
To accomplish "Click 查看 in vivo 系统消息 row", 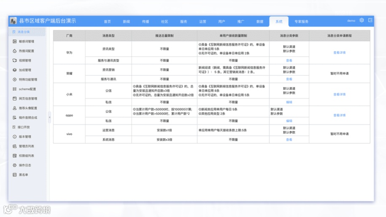I will pyautogui.click(x=289, y=139).
